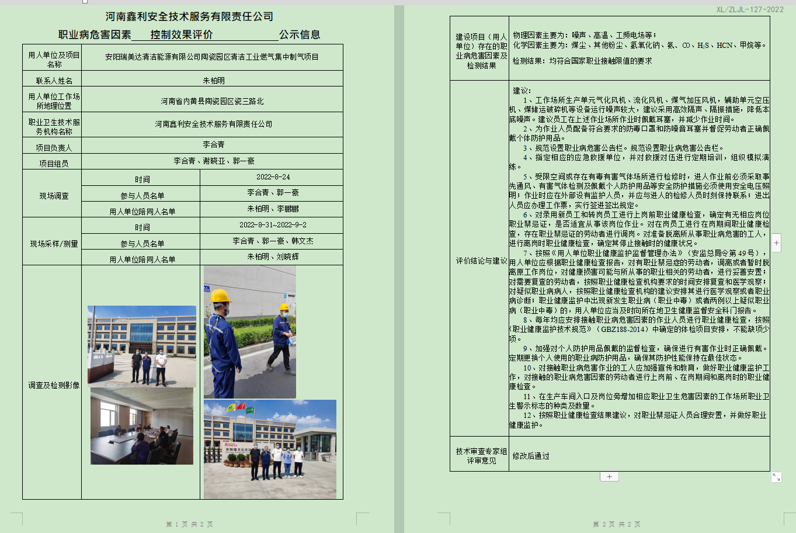
Task: Click the ruler indent marker at the top
Action: pos(85,2)
